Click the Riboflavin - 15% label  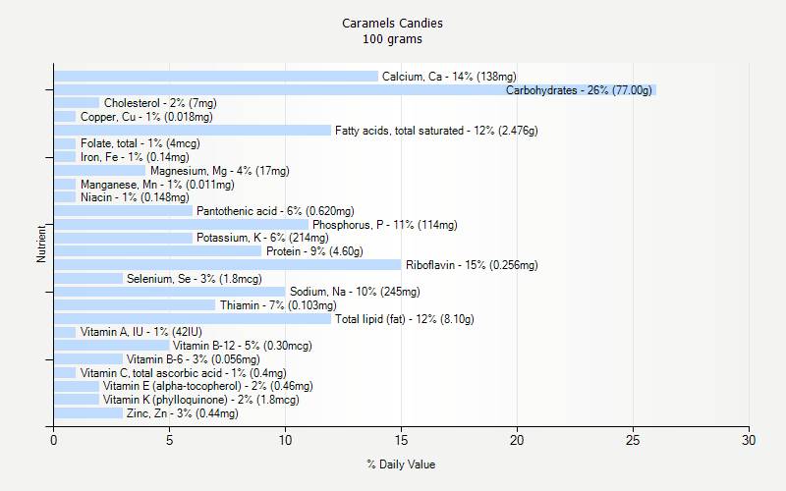pos(472,265)
